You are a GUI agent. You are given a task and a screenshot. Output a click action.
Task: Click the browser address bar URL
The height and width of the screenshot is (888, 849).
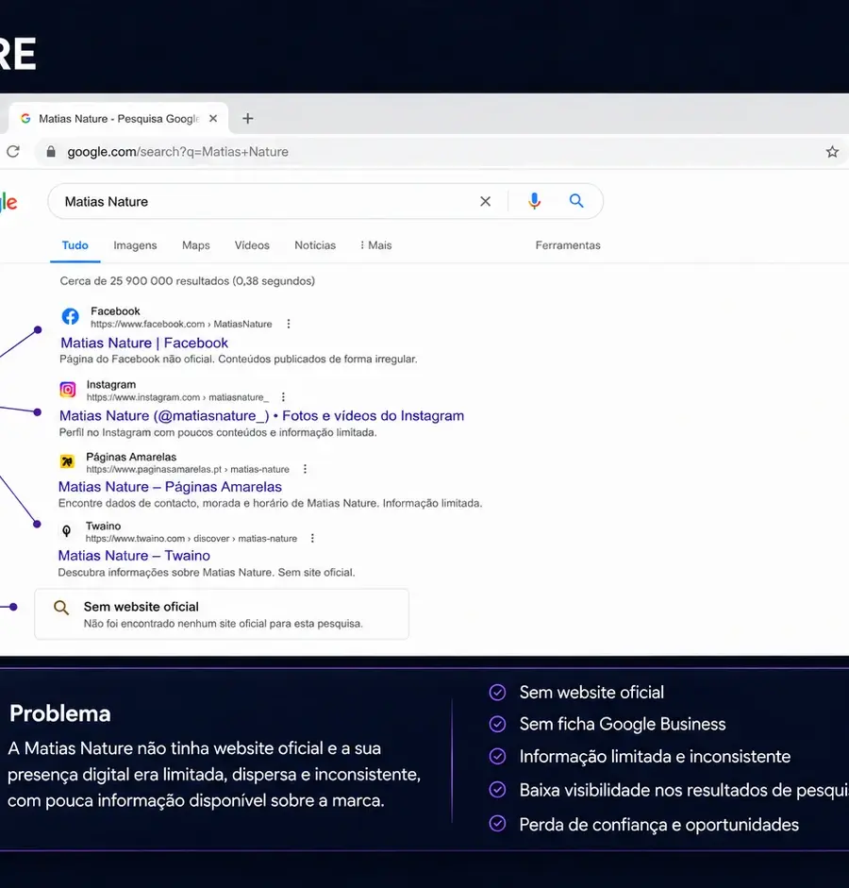click(x=177, y=152)
